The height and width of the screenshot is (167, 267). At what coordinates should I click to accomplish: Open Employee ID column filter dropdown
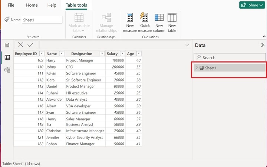42,54
